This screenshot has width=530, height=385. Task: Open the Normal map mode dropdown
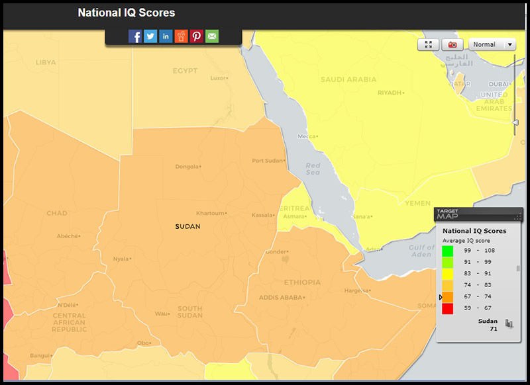[492, 44]
